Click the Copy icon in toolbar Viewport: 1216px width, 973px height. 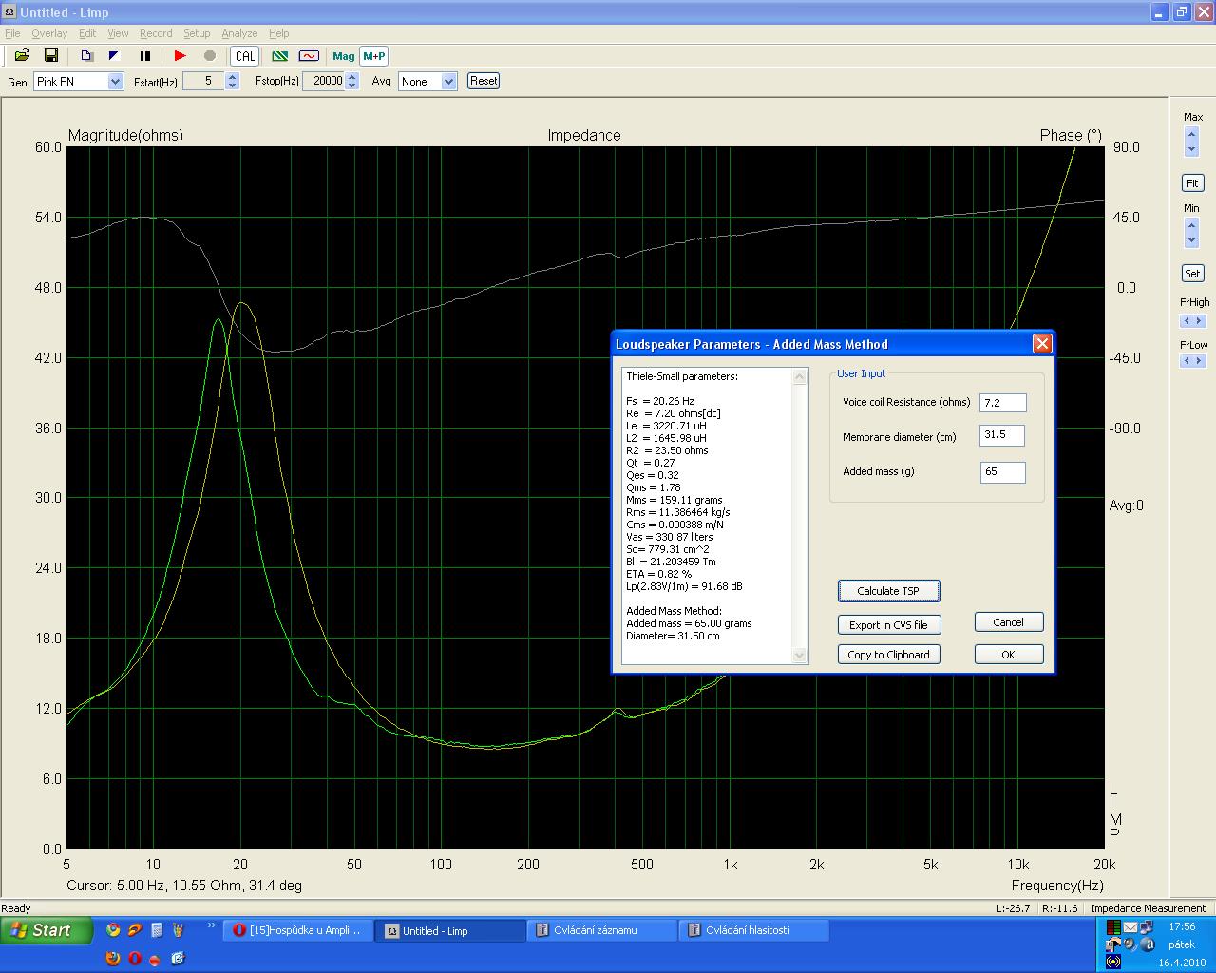click(86, 56)
